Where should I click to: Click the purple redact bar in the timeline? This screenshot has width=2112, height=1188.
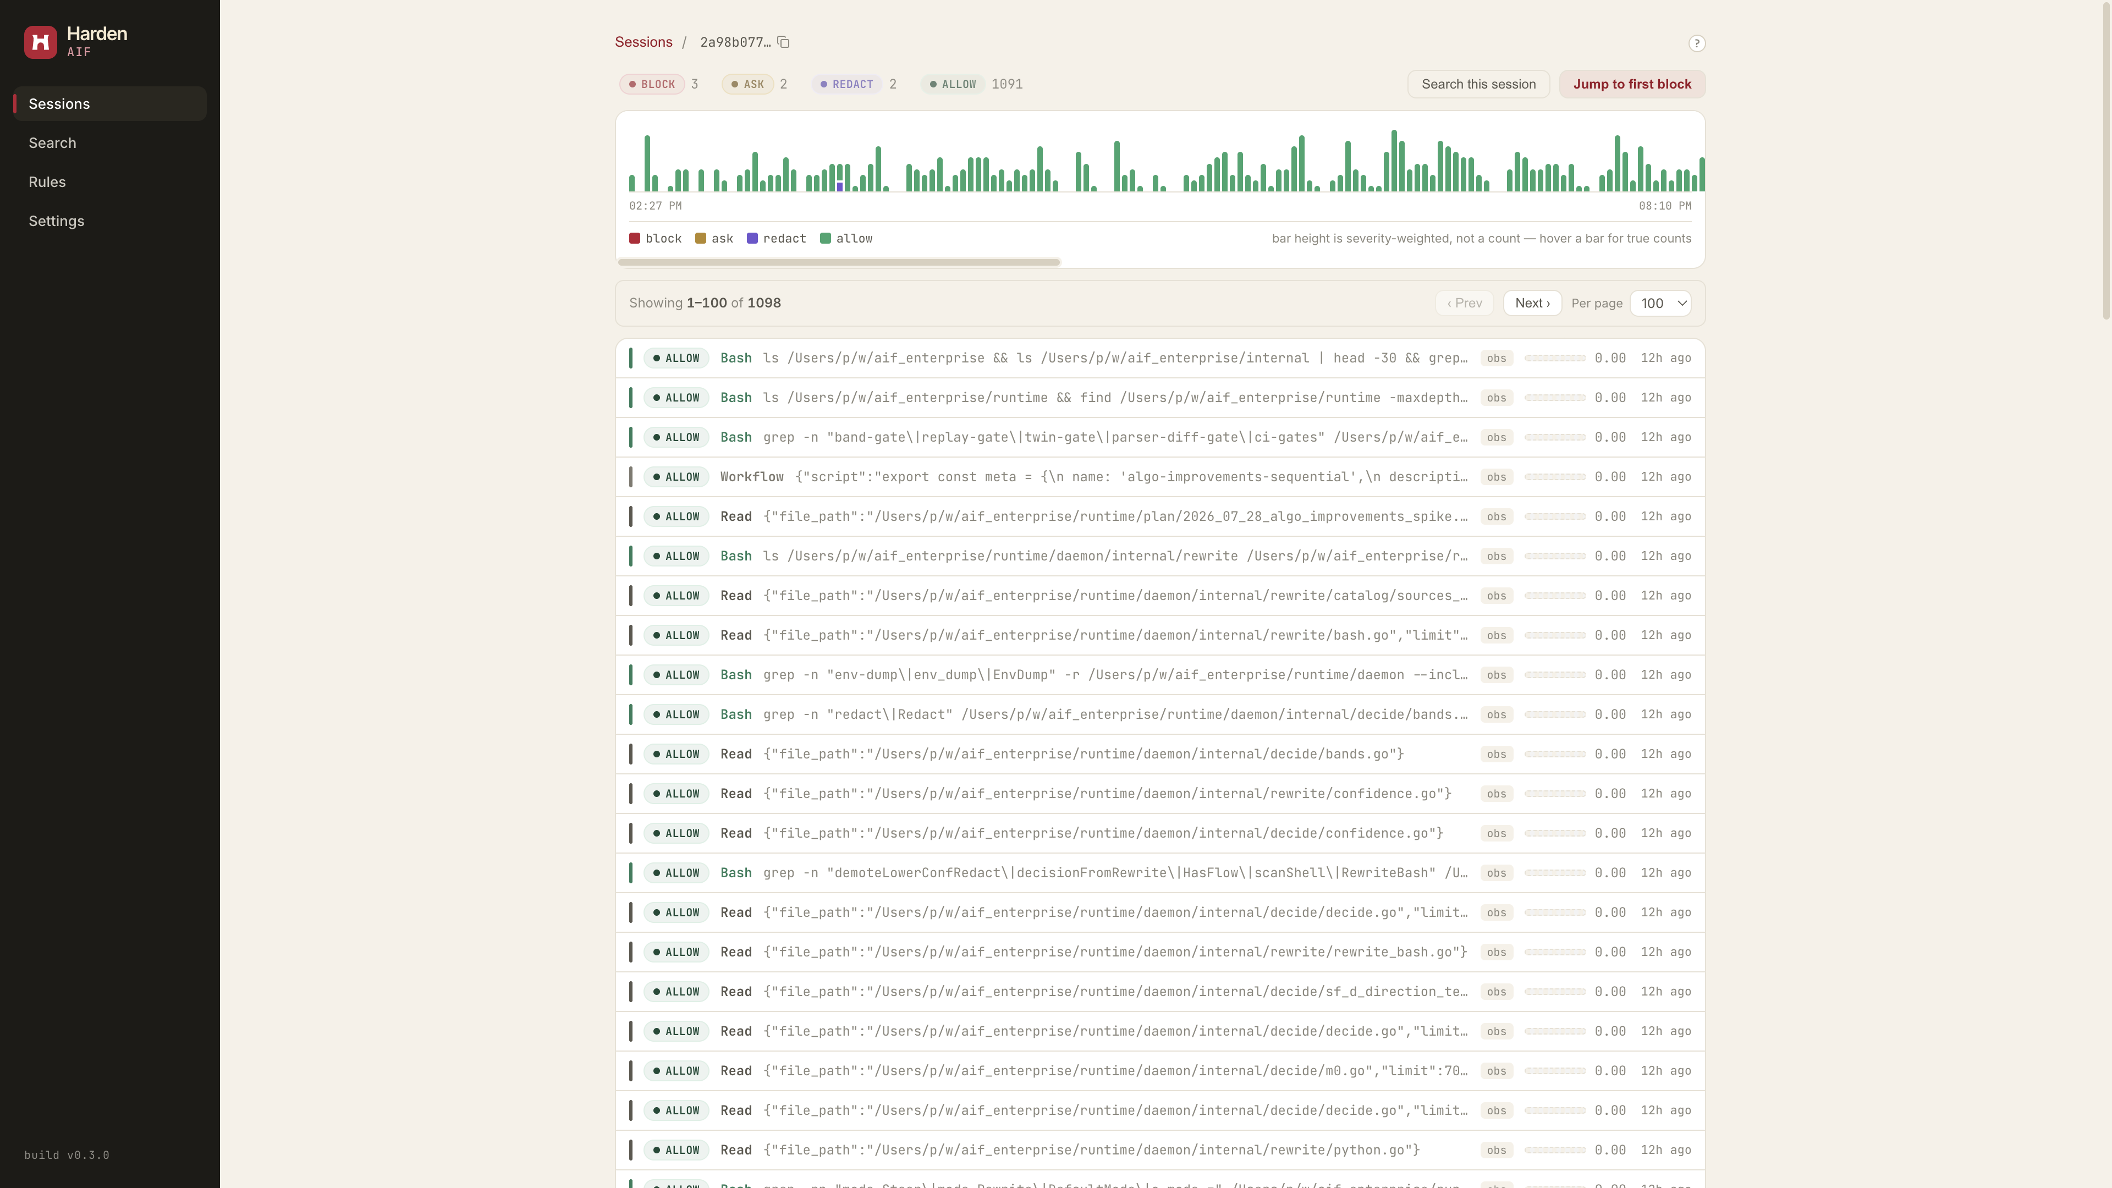point(839,187)
